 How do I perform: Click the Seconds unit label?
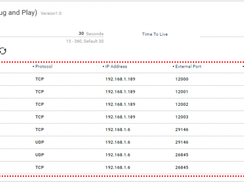95,34
